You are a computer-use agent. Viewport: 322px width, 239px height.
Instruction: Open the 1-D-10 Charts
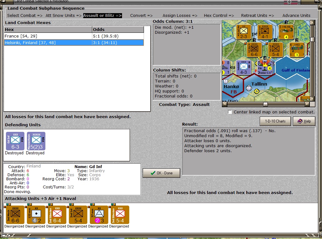click(x=275, y=121)
